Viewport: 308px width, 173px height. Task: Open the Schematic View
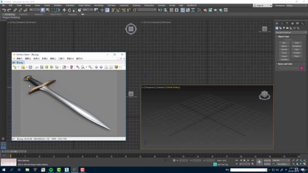[x=193, y=10]
